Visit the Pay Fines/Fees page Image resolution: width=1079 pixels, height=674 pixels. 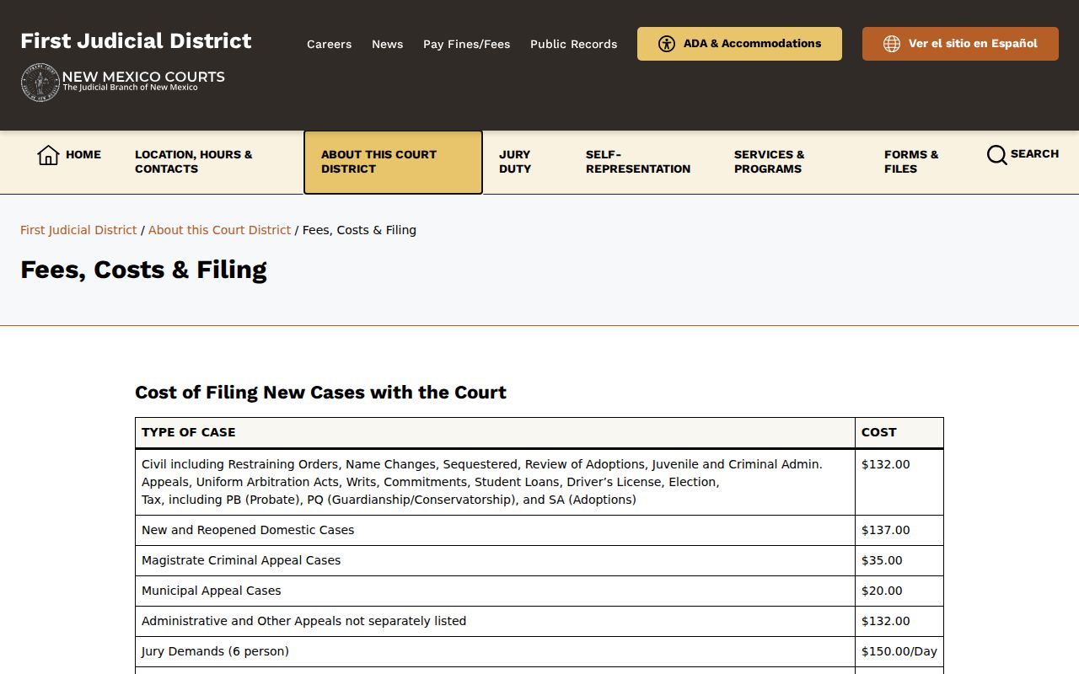[467, 44]
